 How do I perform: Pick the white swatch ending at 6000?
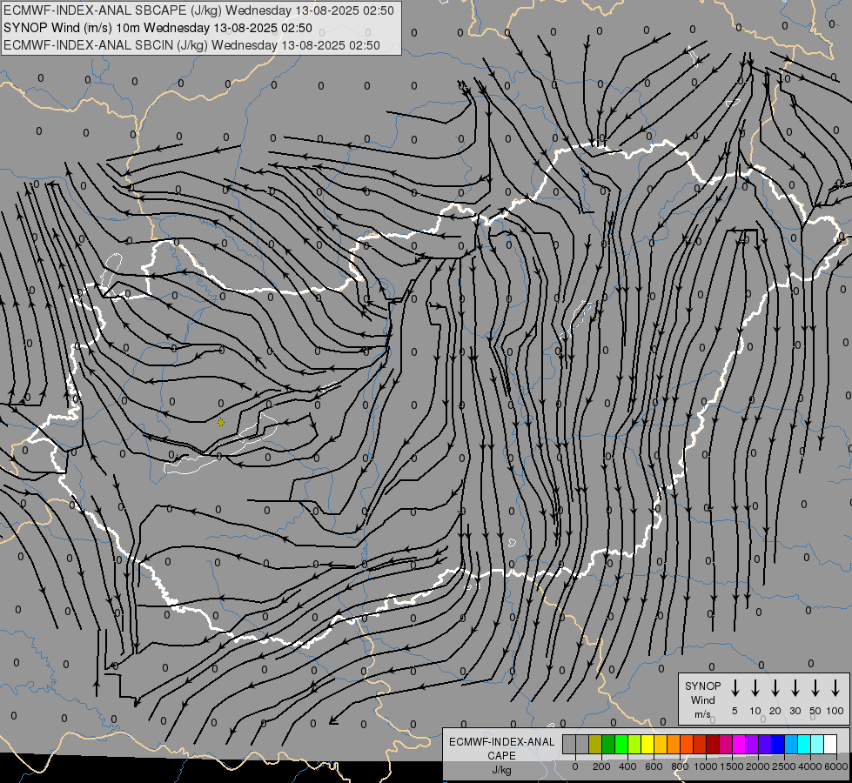830,744
